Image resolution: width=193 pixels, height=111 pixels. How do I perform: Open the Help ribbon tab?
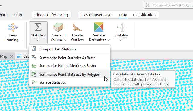pyautogui.click(x=18, y=15)
